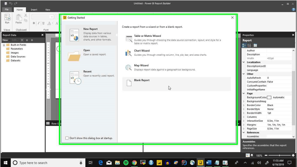The height and width of the screenshot is (167, 297).
Task: Open the font name dropdown in ribbon
Action: 52,17
